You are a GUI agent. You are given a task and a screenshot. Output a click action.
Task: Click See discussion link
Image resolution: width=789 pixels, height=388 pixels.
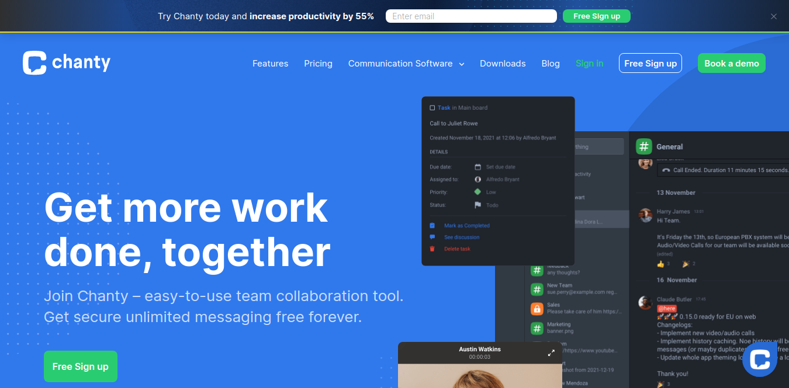462,237
